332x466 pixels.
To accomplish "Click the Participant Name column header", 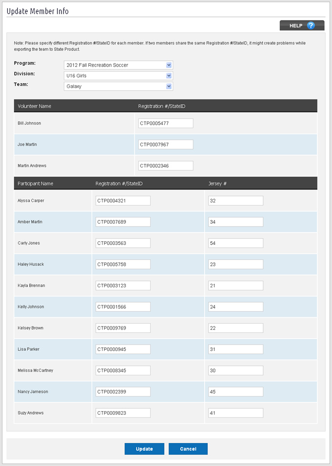I will 36,184.
